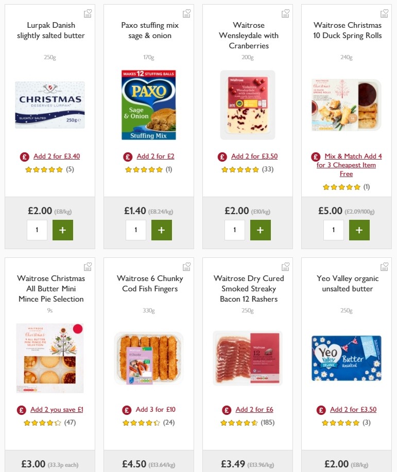The width and height of the screenshot is (397, 472).
Task: Click plus button for Duck Spring Rolls
Action: tap(359, 230)
